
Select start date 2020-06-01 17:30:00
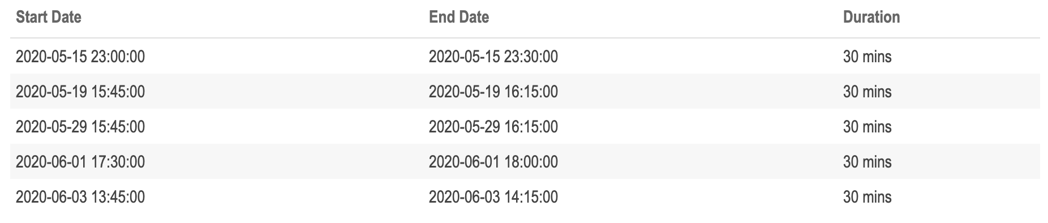(80, 162)
